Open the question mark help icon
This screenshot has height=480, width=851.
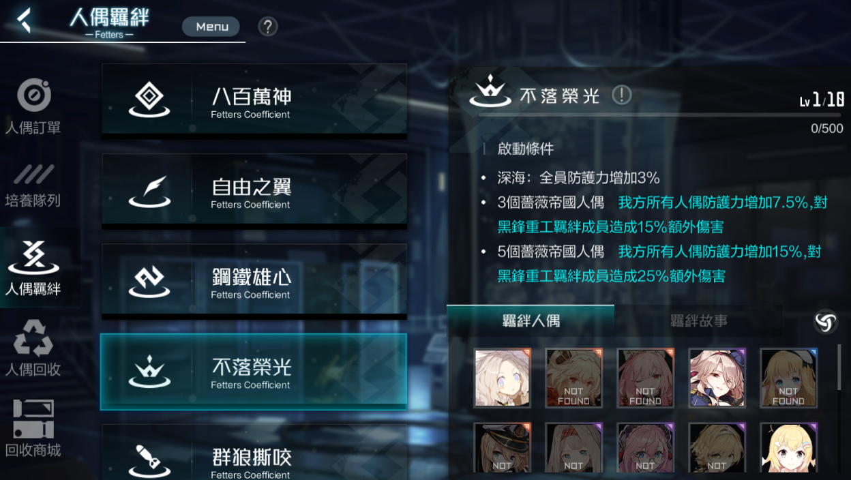[x=268, y=27]
